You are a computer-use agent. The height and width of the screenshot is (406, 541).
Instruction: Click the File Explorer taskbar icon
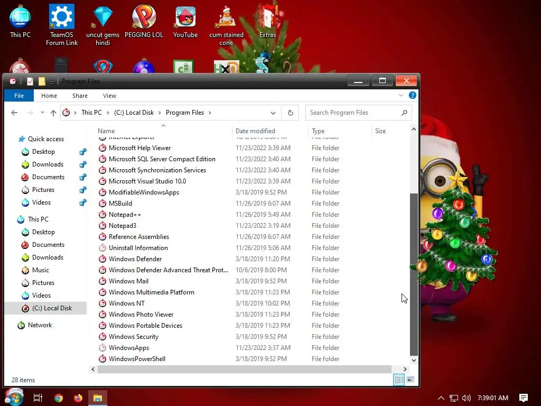[x=98, y=398]
